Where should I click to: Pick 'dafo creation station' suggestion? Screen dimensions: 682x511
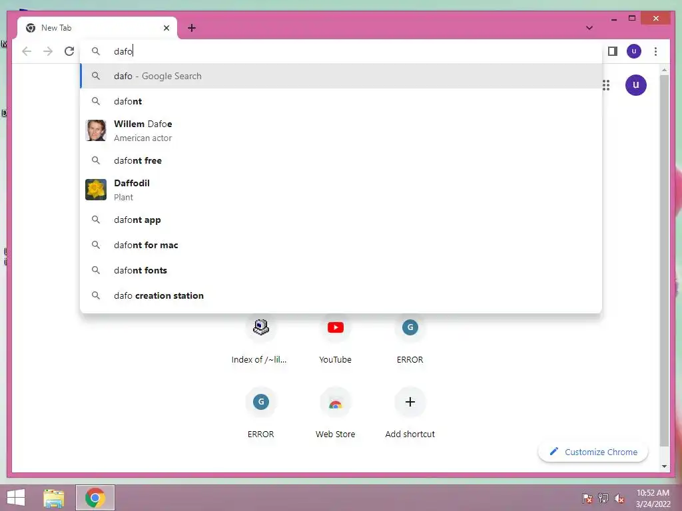(x=341, y=295)
